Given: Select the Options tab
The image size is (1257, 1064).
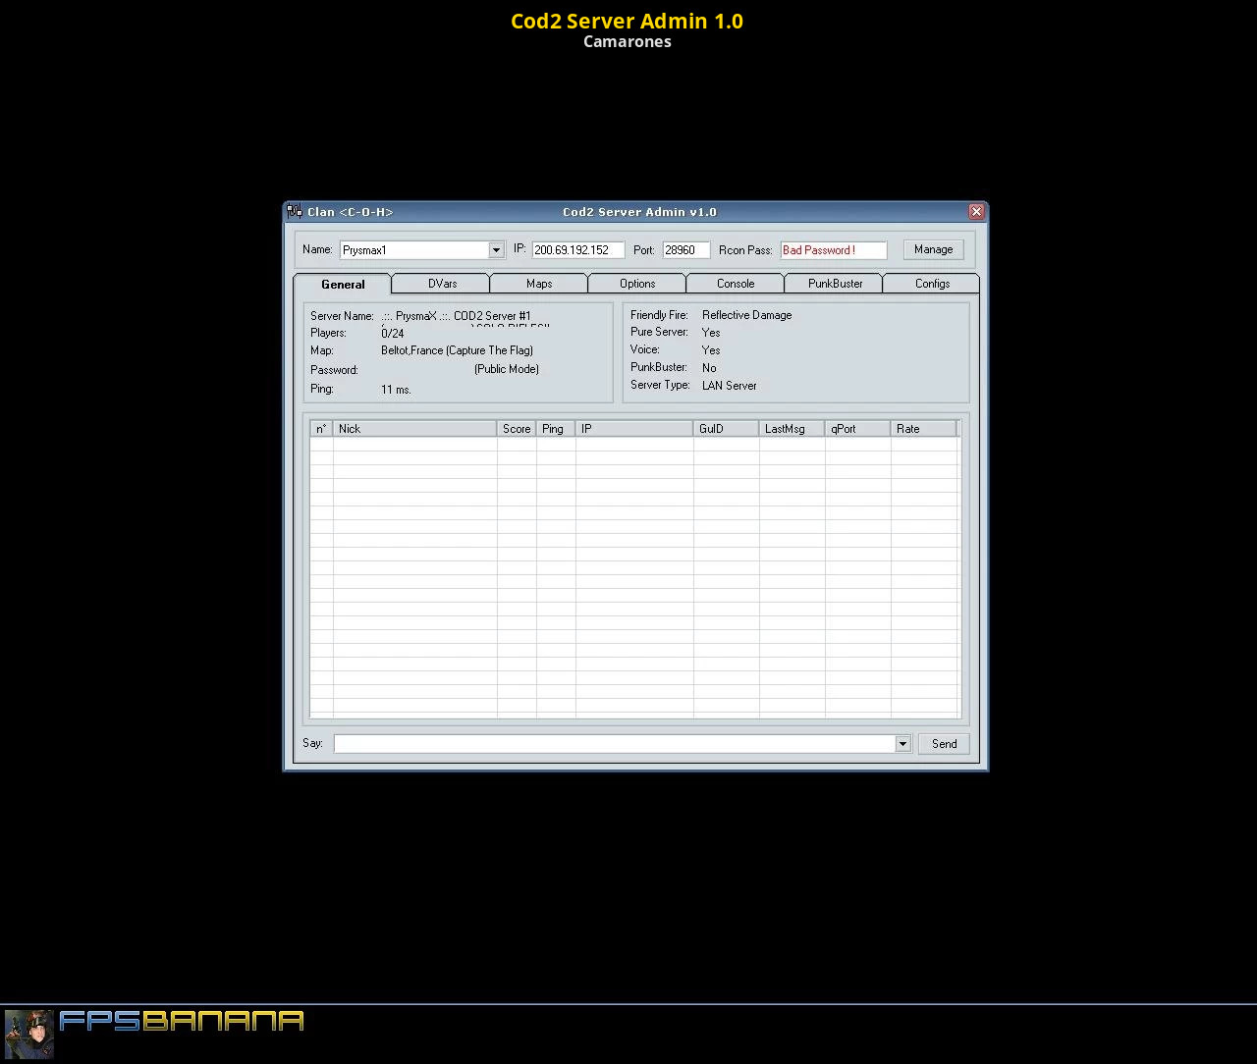Looking at the screenshot, I should tap(637, 284).
